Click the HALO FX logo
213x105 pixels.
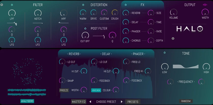190,29
